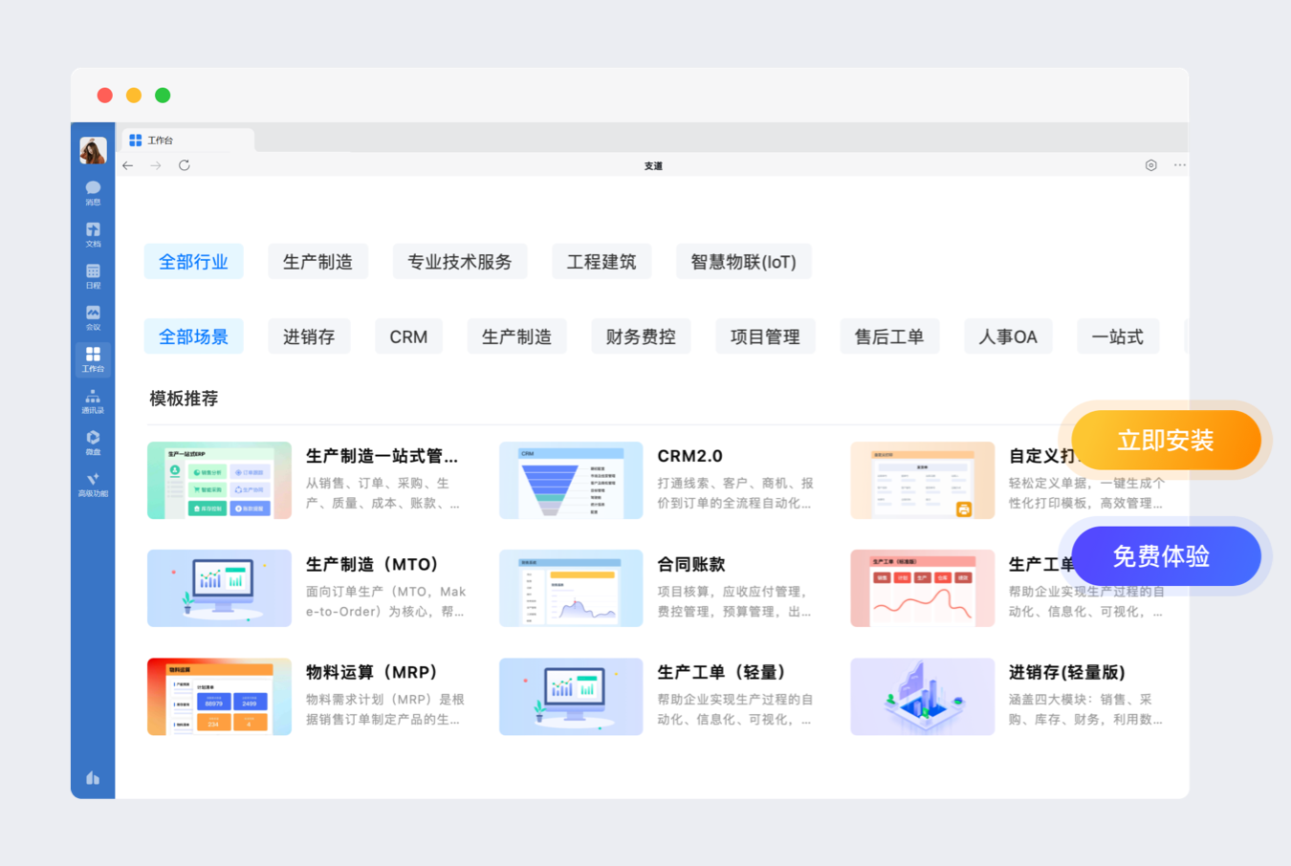Screen dimensions: 1291x866
Task: Open the 文档 documents icon in sidebar
Action: pyautogui.click(x=93, y=234)
